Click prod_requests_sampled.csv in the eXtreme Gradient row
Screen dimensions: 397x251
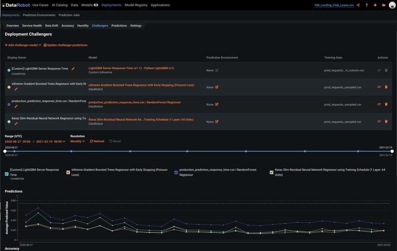point(343,87)
